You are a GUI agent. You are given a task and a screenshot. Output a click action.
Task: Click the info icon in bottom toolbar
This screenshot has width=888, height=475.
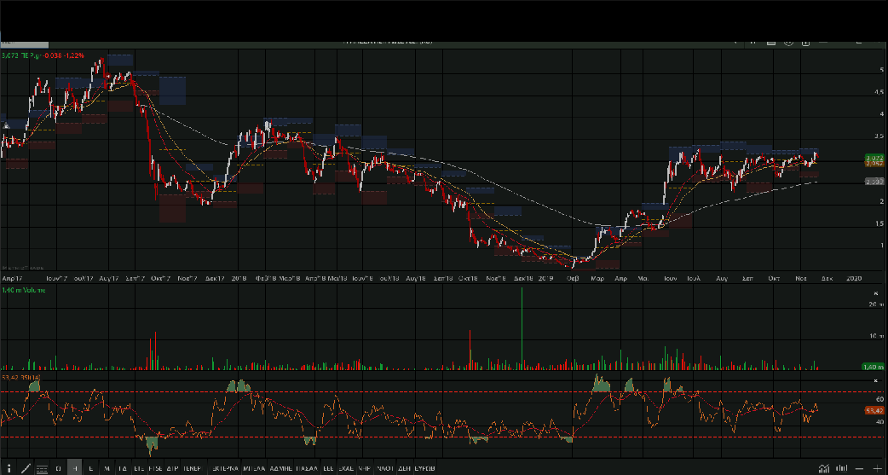click(9, 468)
